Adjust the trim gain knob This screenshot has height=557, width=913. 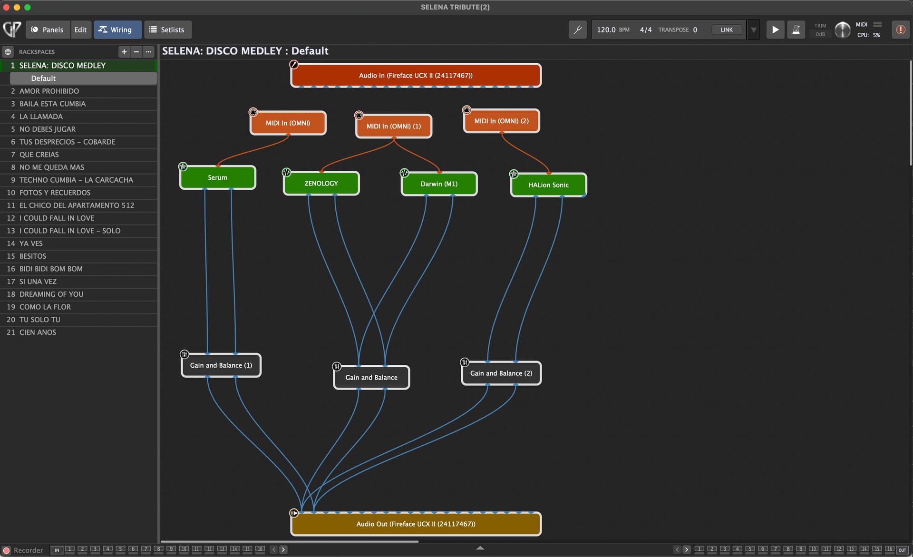point(842,29)
